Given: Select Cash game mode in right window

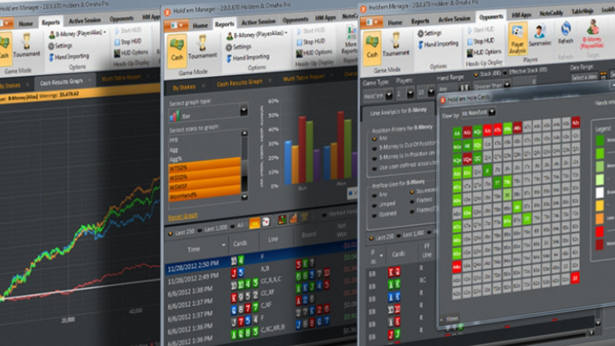Looking at the screenshot, I should 372,48.
